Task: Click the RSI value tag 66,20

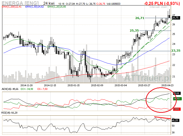Action: pos(175,120)
